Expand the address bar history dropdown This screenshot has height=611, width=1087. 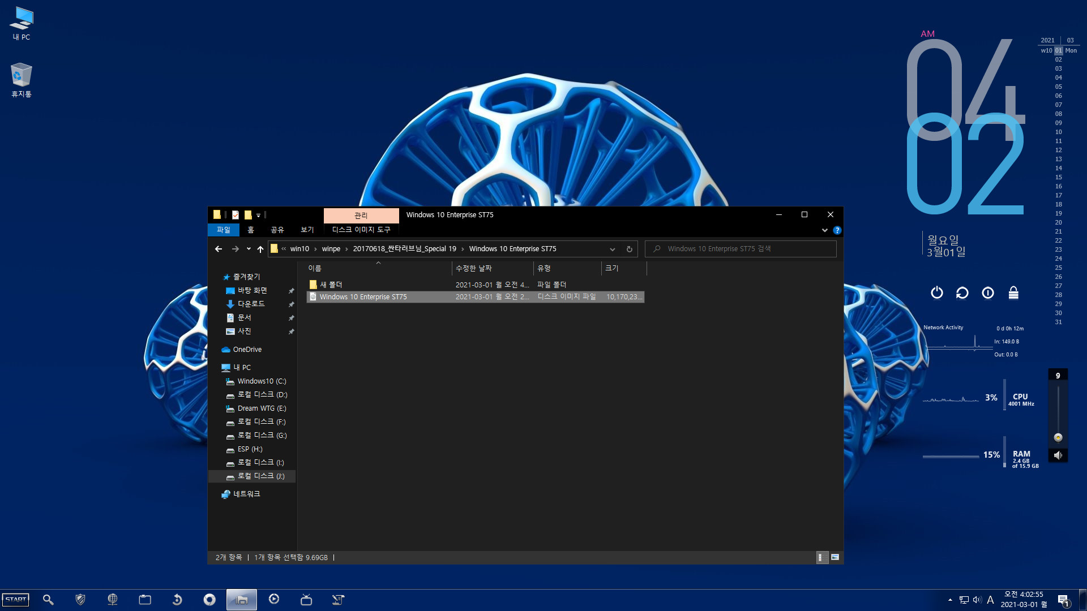coord(612,249)
